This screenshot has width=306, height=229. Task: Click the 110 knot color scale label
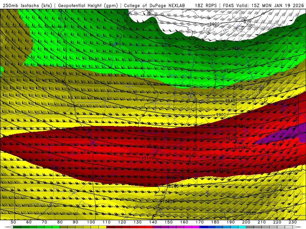tap(107, 222)
